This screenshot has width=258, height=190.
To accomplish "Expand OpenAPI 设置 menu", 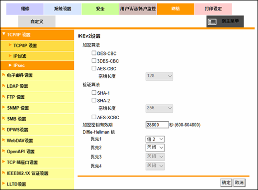I will click(37, 152).
